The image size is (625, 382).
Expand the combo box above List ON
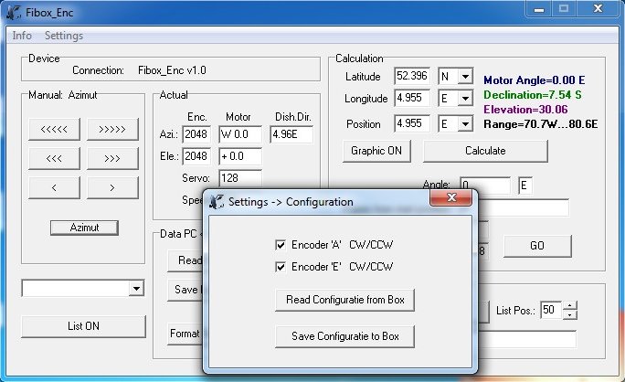point(136,289)
